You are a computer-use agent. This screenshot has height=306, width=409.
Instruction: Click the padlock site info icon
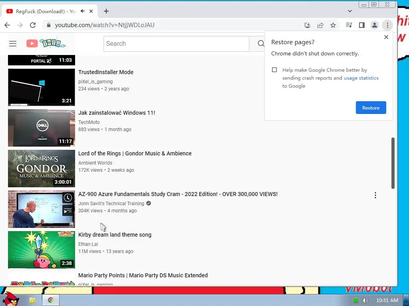click(48, 25)
